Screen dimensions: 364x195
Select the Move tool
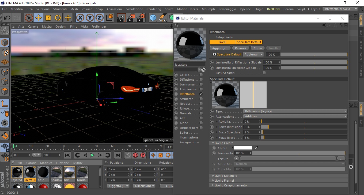tap(39, 18)
